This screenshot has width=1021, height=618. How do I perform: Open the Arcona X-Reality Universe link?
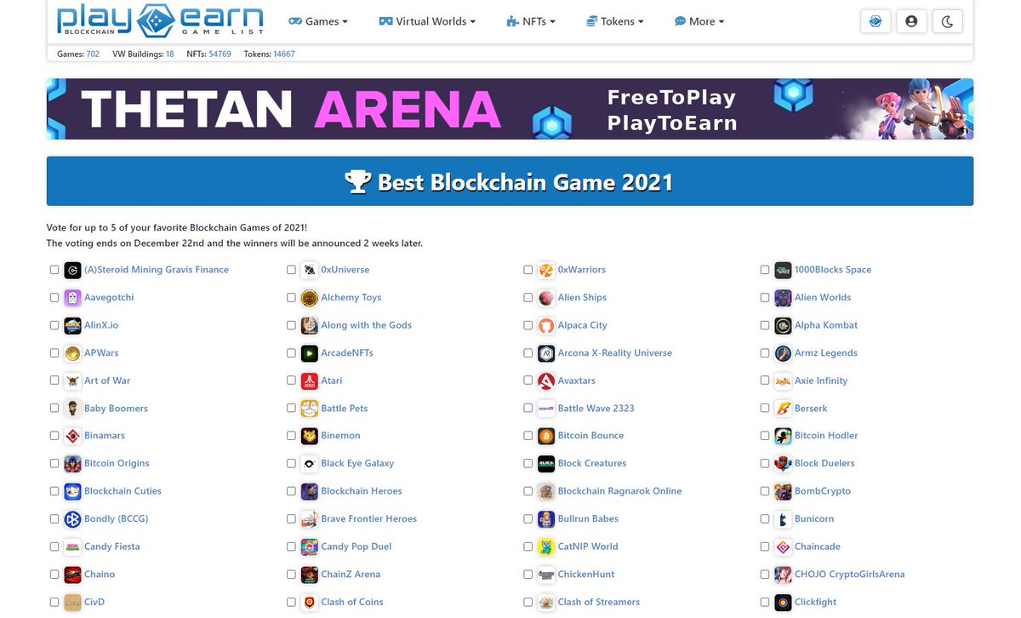pyautogui.click(x=615, y=353)
